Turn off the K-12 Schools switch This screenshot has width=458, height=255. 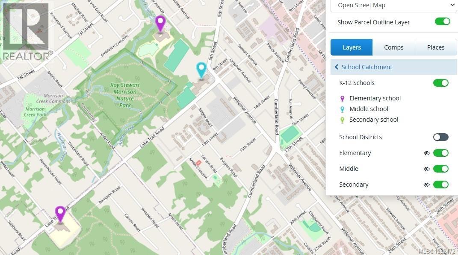[x=440, y=83]
